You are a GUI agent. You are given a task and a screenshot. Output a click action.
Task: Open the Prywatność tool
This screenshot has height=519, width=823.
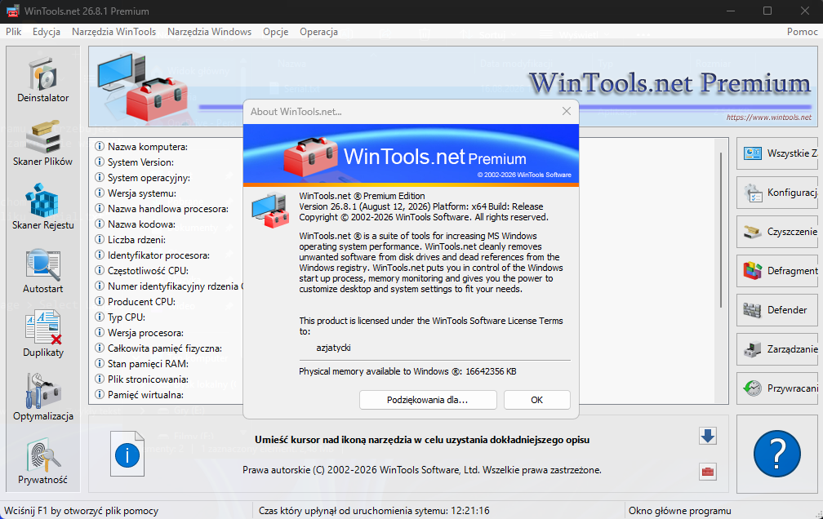[43, 461]
